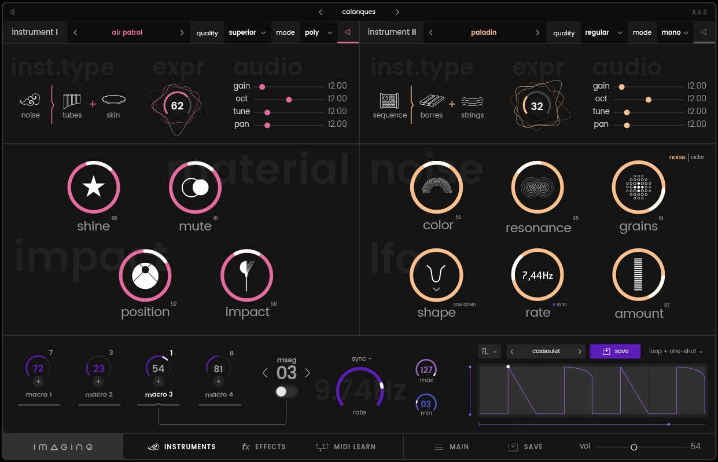Click the color arcs knob
Screen dimensions: 718x462
pyautogui.click(x=437, y=187)
